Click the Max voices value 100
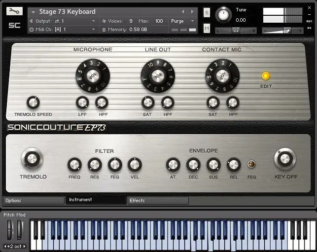 pos(159,21)
